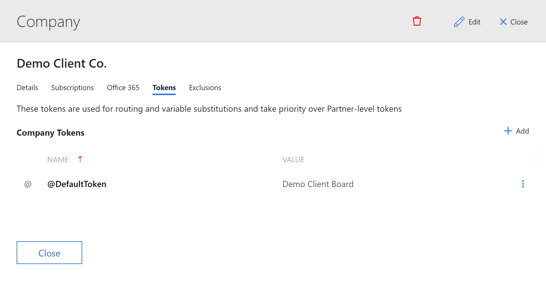546x283 pixels.
Task: Click the @ icon on the DefaultToken row
Action: tap(28, 184)
